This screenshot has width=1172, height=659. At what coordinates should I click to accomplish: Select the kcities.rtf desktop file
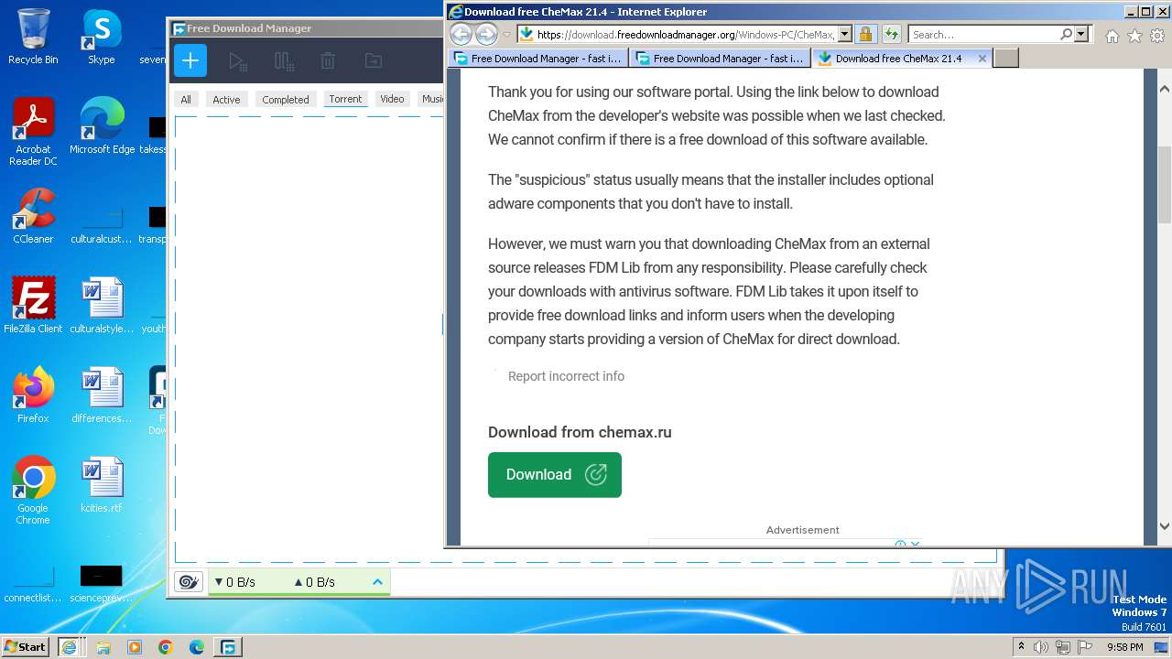101,485
